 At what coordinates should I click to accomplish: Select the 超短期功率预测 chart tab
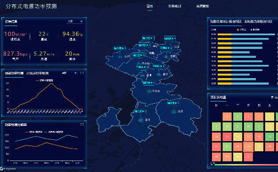tap(37, 73)
